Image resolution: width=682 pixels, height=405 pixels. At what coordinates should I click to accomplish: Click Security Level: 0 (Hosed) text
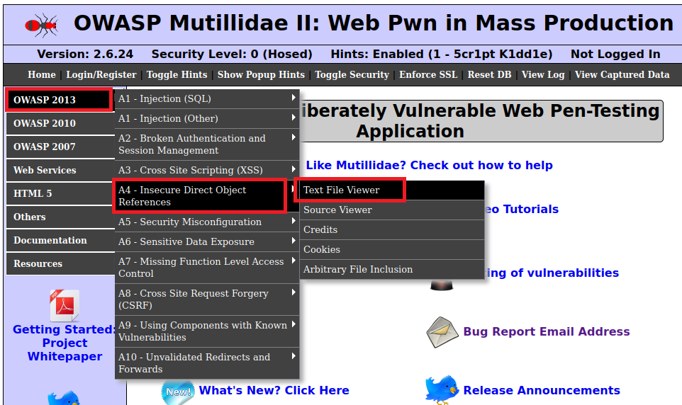[232, 55]
